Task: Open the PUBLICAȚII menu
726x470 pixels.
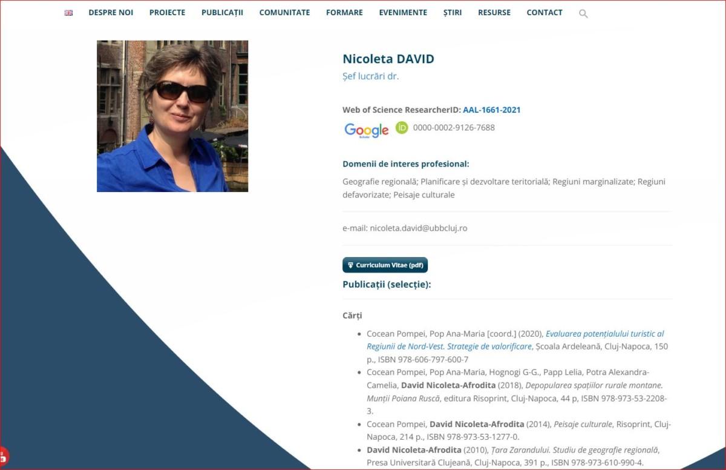Action: tap(222, 13)
